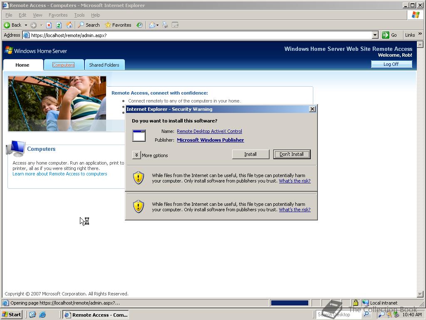This screenshot has width=426, height=320.
Task: Click the Print icon in toolbar
Action: (165, 25)
